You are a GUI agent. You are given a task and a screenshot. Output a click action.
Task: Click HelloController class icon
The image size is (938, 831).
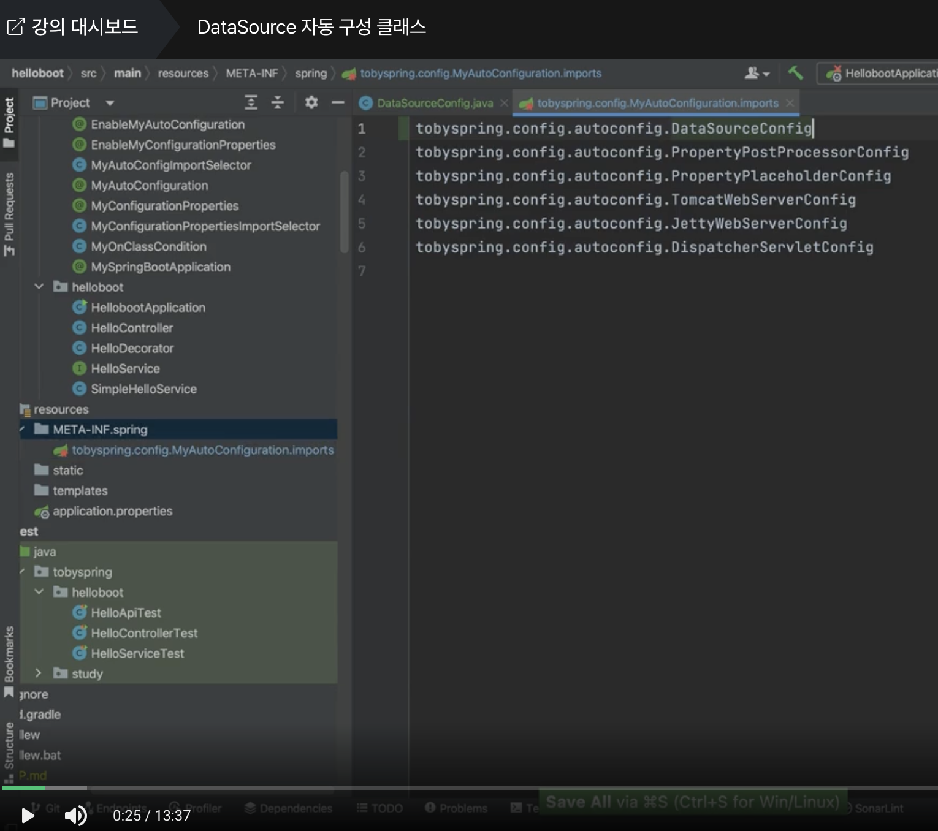click(79, 327)
